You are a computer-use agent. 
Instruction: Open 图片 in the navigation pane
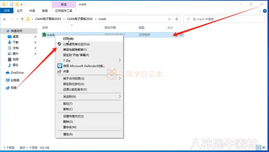click(x=16, y=53)
